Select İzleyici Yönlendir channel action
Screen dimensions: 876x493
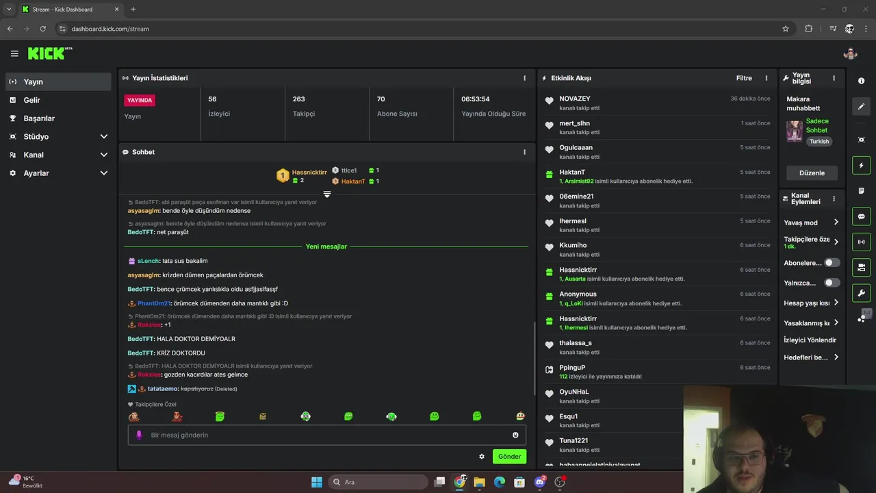click(x=810, y=340)
